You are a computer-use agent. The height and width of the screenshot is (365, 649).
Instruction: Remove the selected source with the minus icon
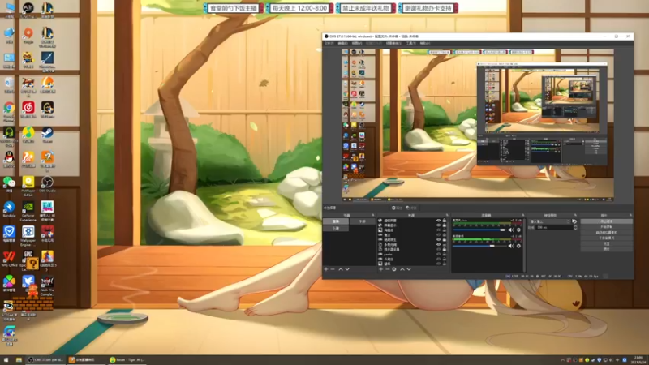388,269
